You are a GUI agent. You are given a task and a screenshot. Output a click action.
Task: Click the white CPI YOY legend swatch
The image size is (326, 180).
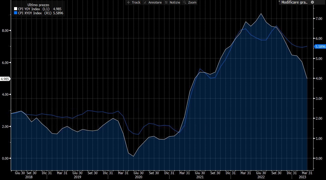point(16,9)
